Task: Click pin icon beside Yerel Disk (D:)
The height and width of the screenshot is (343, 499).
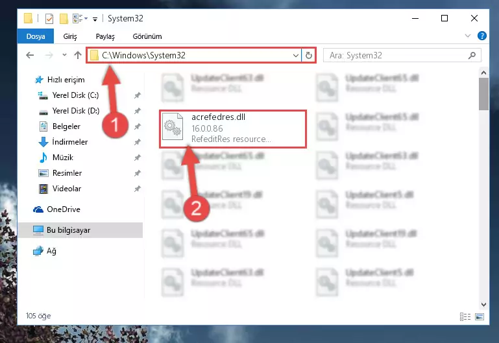Action: coord(137,111)
